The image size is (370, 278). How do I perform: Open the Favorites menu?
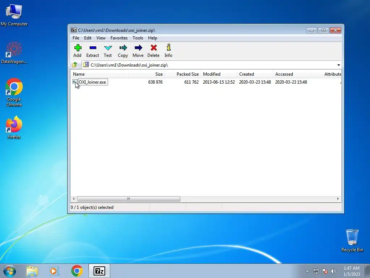click(119, 38)
